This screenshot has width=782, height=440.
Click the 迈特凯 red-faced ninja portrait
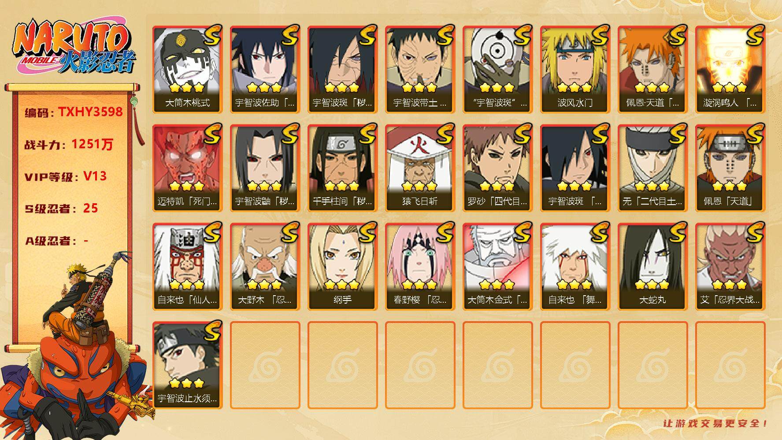coord(187,168)
